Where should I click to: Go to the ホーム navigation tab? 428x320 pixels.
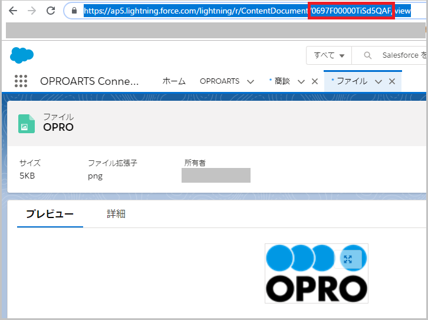pyautogui.click(x=174, y=81)
